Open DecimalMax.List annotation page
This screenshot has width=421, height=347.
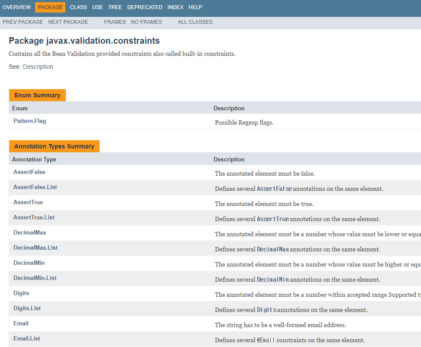tap(36, 248)
